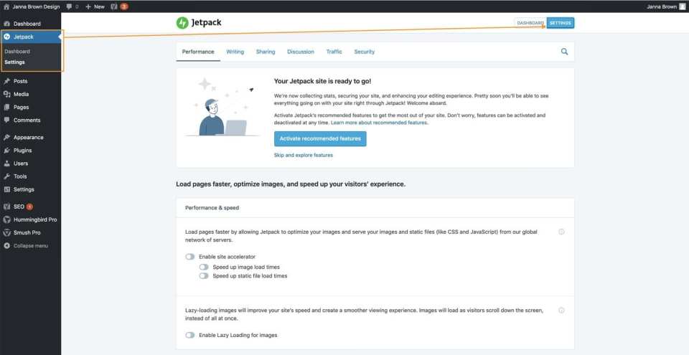Click the DASHBOARD button in Jetpack header
689x355 pixels.
[x=530, y=23]
